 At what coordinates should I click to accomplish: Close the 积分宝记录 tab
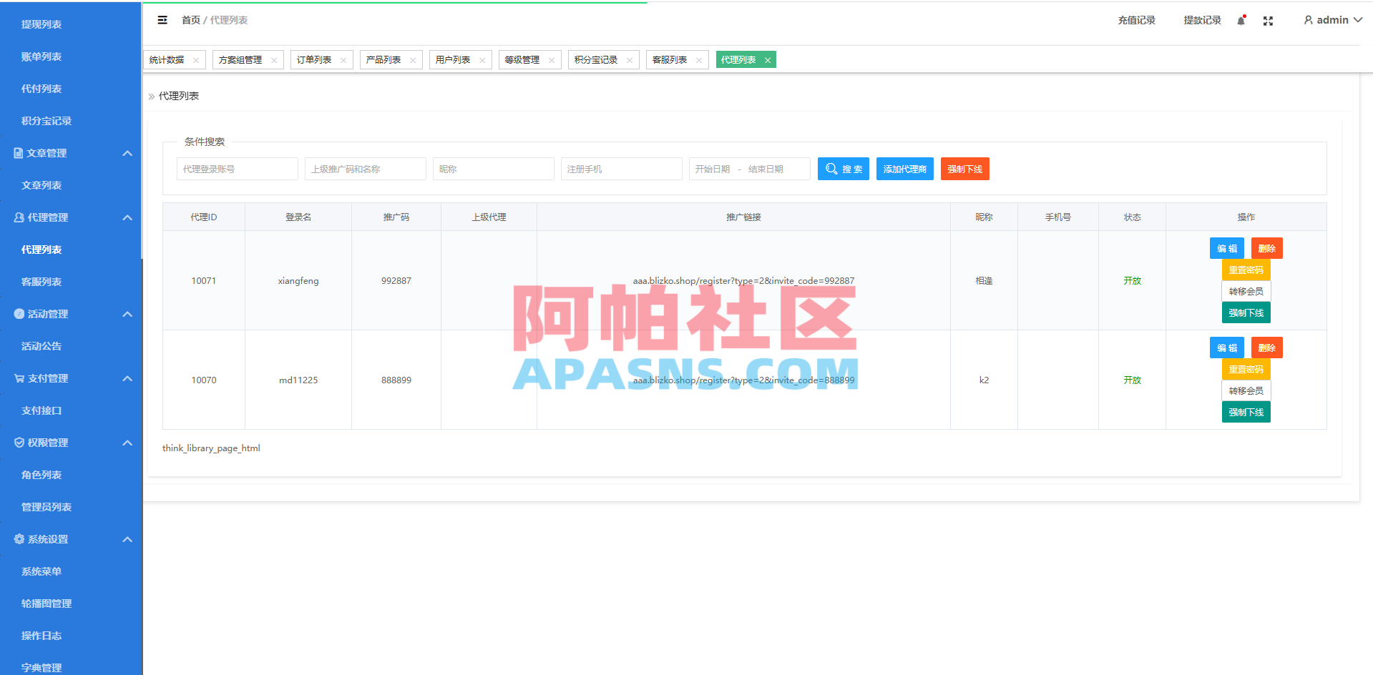pyautogui.click(x=630, y=60)
